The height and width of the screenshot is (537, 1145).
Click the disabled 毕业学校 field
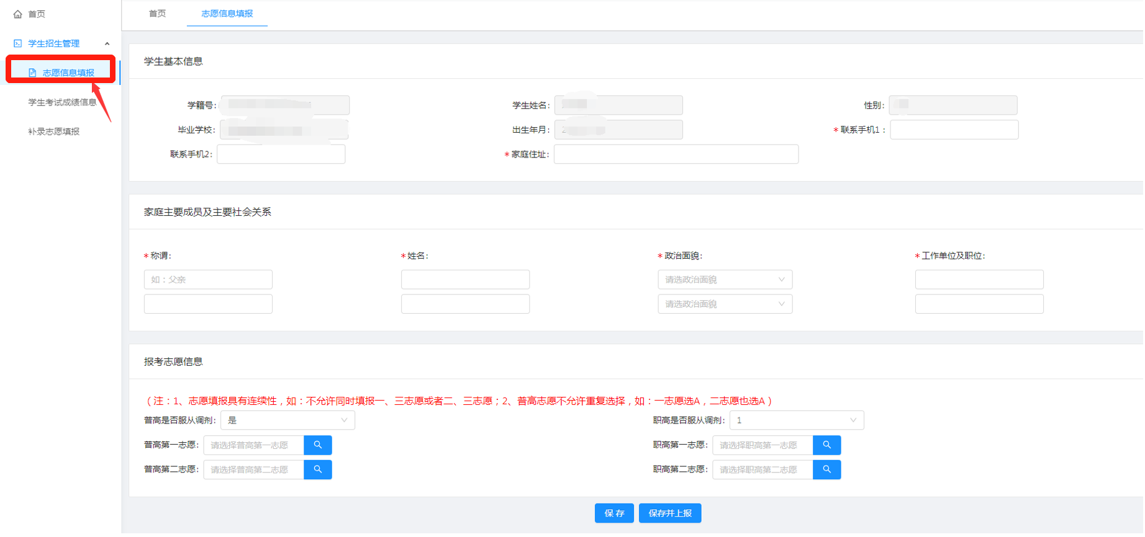pos(284,130)
